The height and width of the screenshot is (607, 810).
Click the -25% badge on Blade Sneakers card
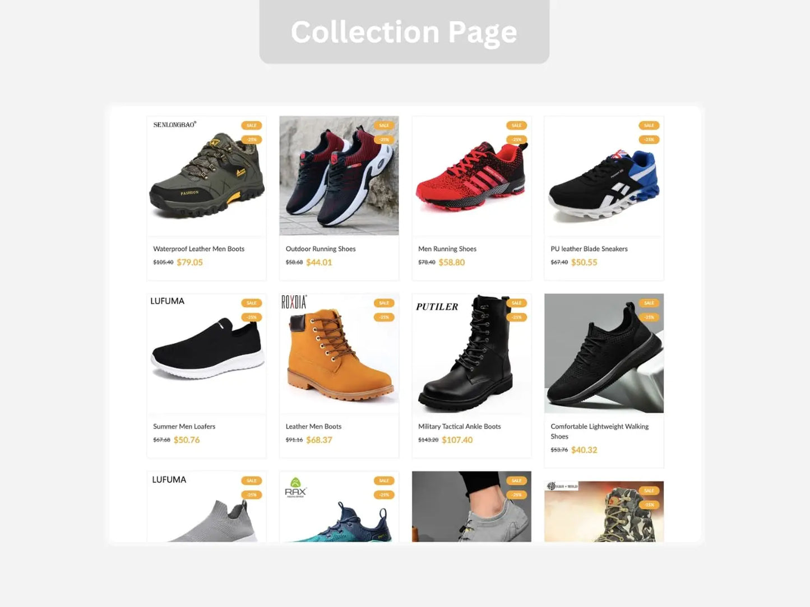click(x=649, y=139)
